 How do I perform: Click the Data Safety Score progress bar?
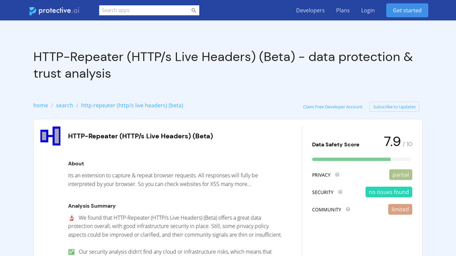point(362,159)
